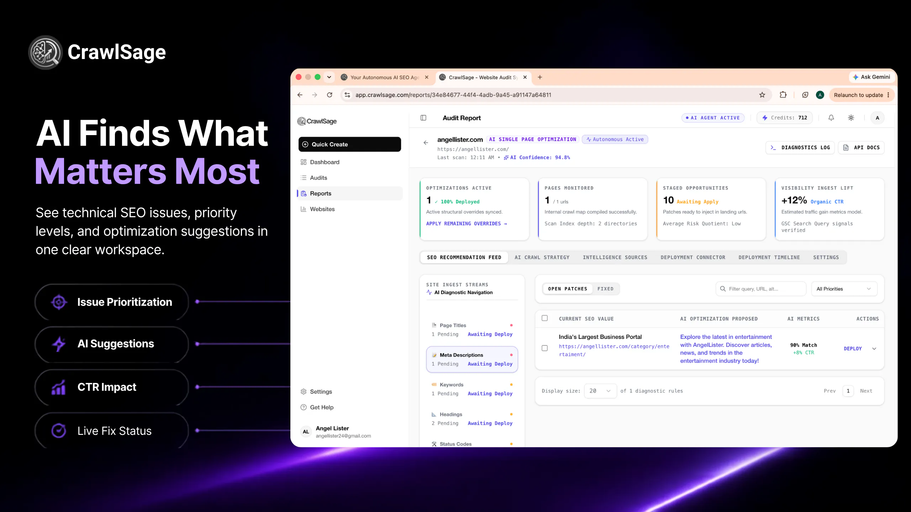Open the Deployment Timeline tab

pyautogui.click(x=769, y=257)
